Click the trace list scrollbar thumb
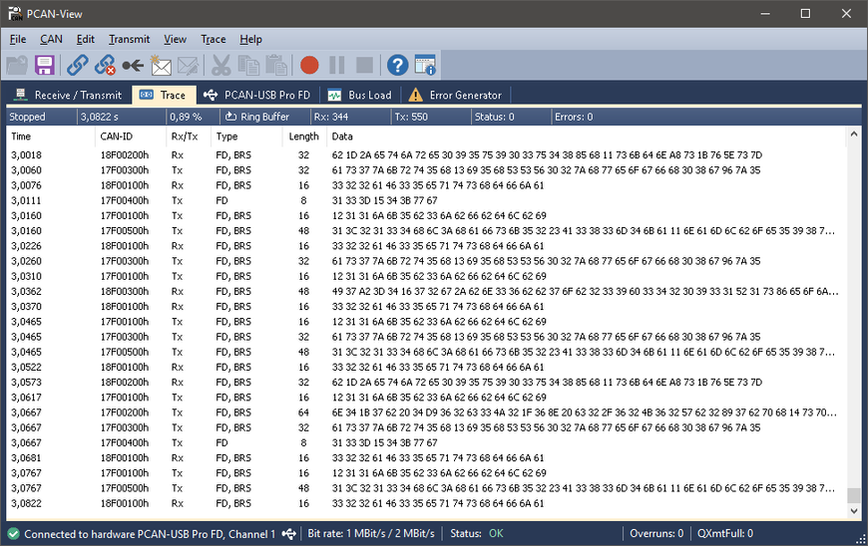The height and width of the screenshot is (546, 868). (854, 496)
